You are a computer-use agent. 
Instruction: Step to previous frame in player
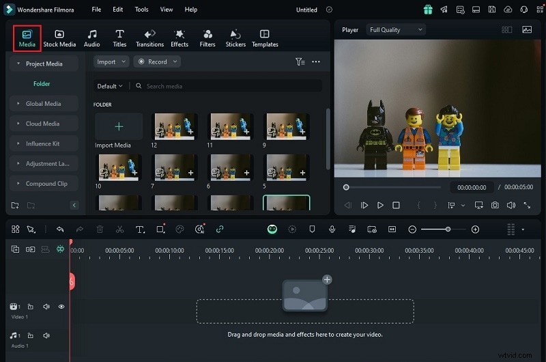pos(347,205)
